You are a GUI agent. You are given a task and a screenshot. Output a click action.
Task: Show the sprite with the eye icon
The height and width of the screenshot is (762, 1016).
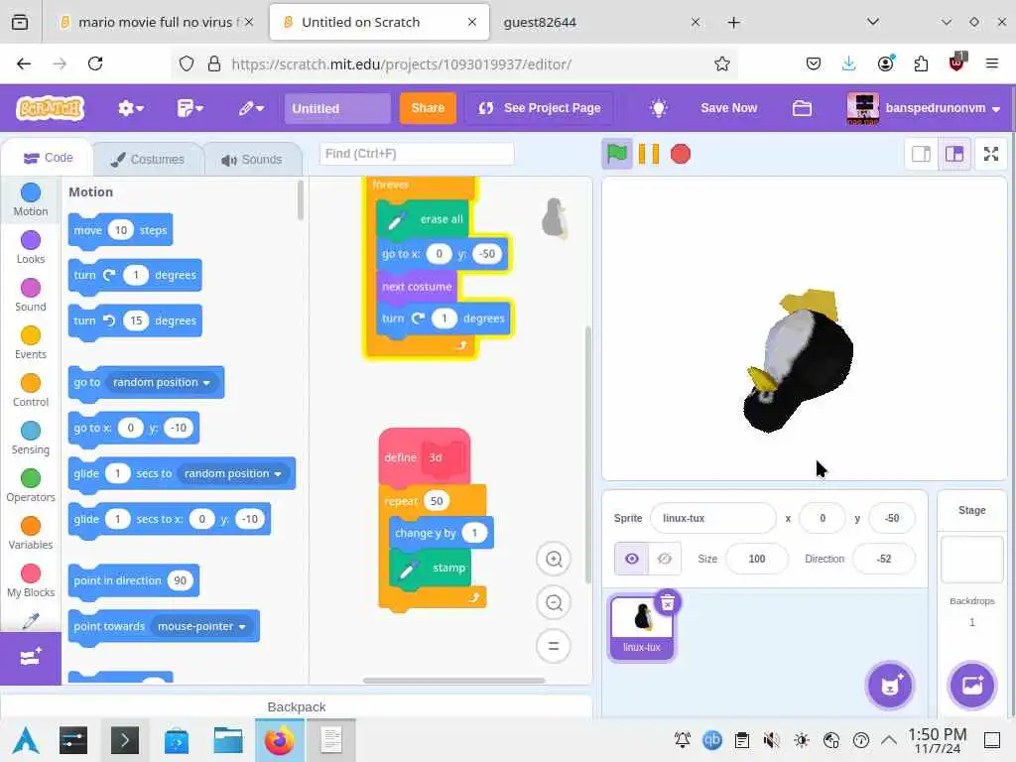click(x=632, y=559)
